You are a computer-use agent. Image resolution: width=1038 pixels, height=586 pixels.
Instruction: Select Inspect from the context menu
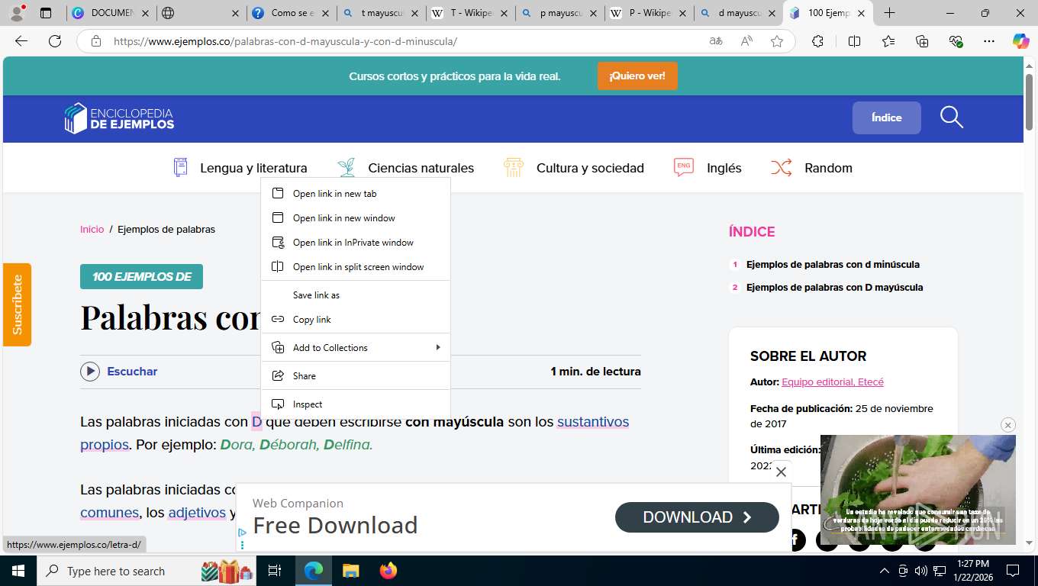pyautogui.click(x=356, y=404)
